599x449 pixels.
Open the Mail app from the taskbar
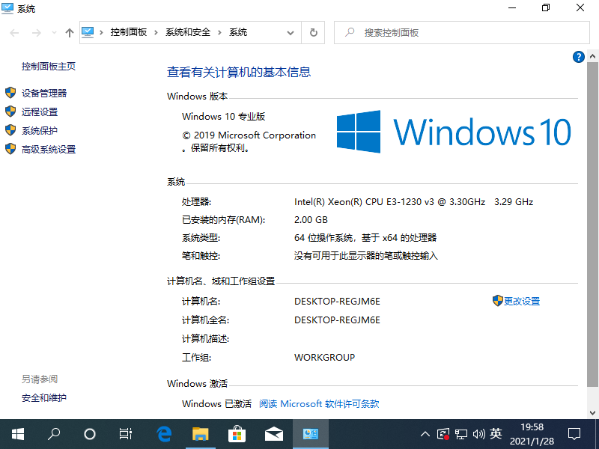click(273, 433)
